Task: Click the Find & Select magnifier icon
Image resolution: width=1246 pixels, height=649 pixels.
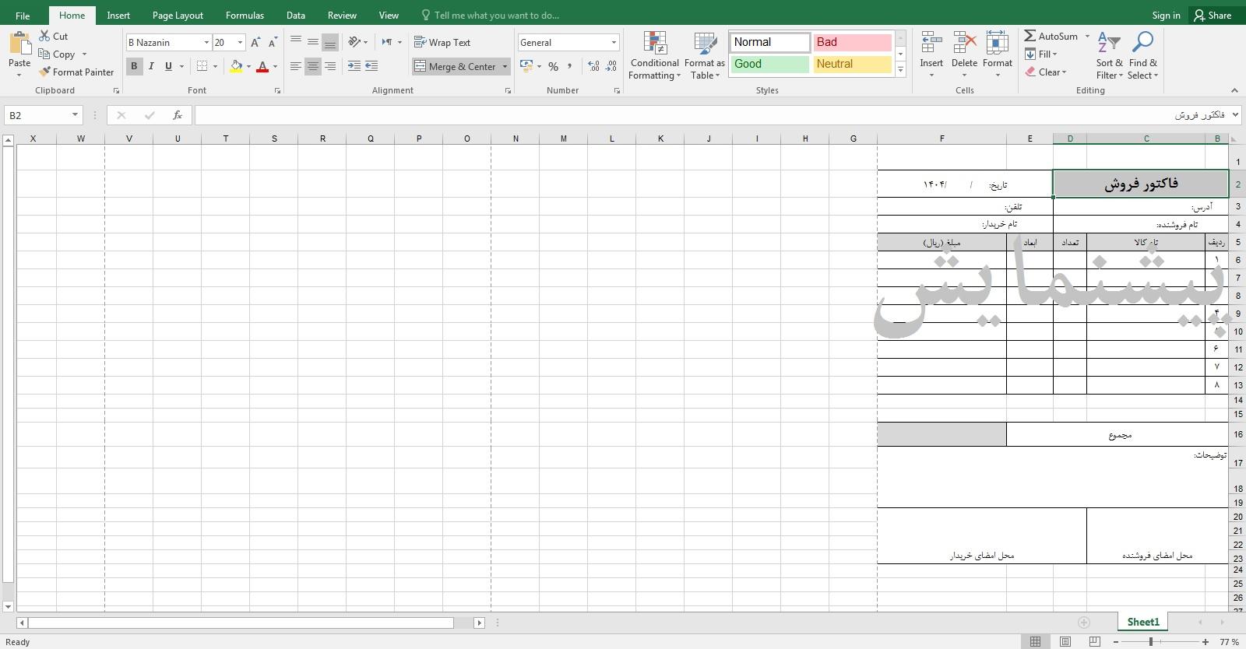Action: (1142, 43)
